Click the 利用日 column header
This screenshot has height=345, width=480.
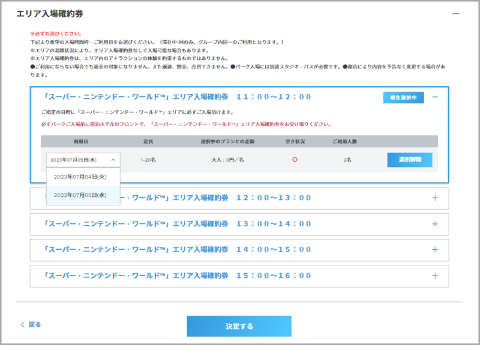[80, 141]
